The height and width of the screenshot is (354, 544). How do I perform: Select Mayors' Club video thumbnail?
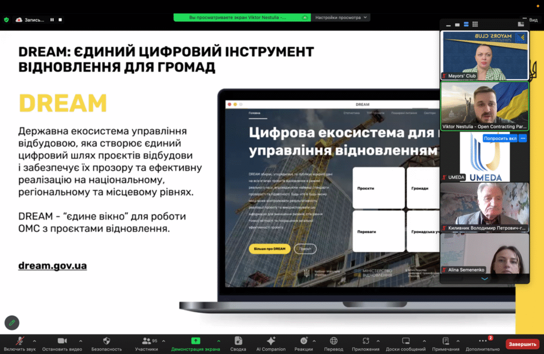pos(484,55)
